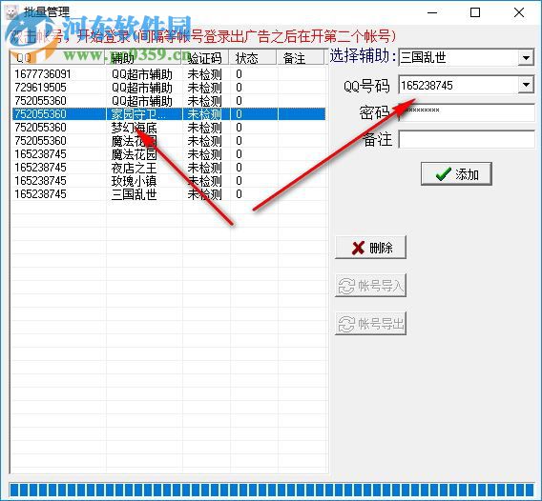Select the highlighted 家园守卫 row

pos(169,114)
